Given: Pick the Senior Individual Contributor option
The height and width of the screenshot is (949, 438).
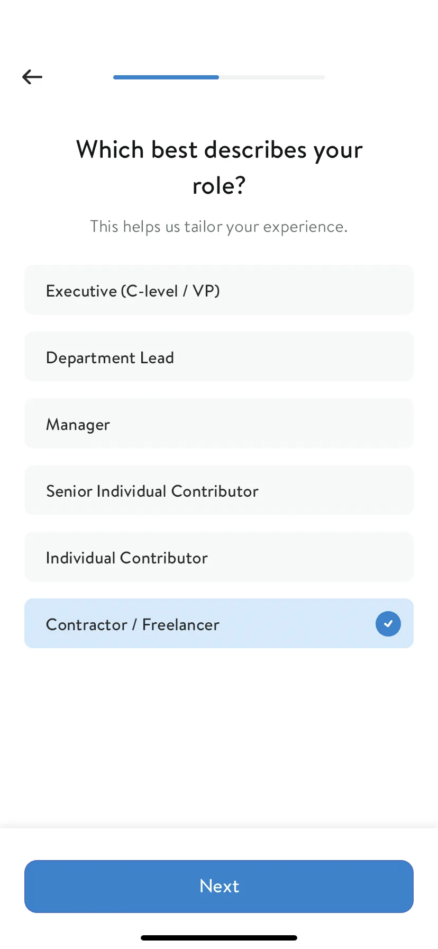Looking at the screenshot, I should (219, 490).
